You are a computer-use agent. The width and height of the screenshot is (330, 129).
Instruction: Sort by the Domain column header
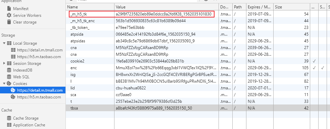pos(226,7)
